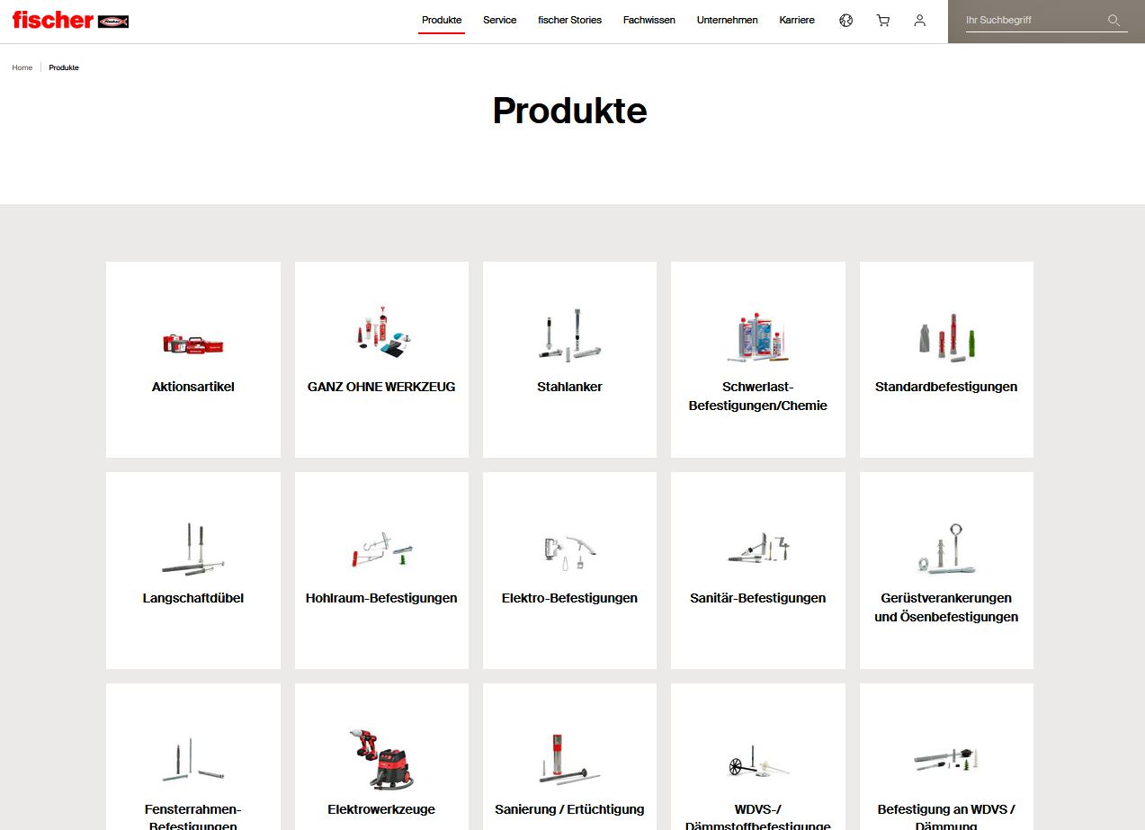Open Schwerlast-Befestigungen/Chemie category link

[x=757, y=397]
